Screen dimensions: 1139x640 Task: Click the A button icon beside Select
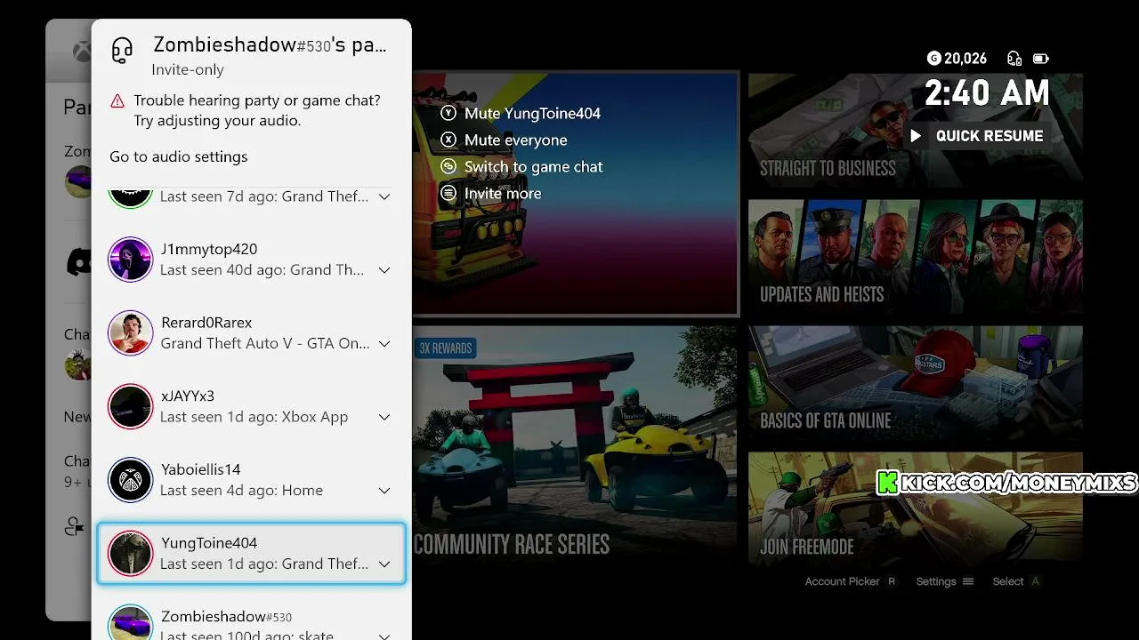click(1035, 581)
